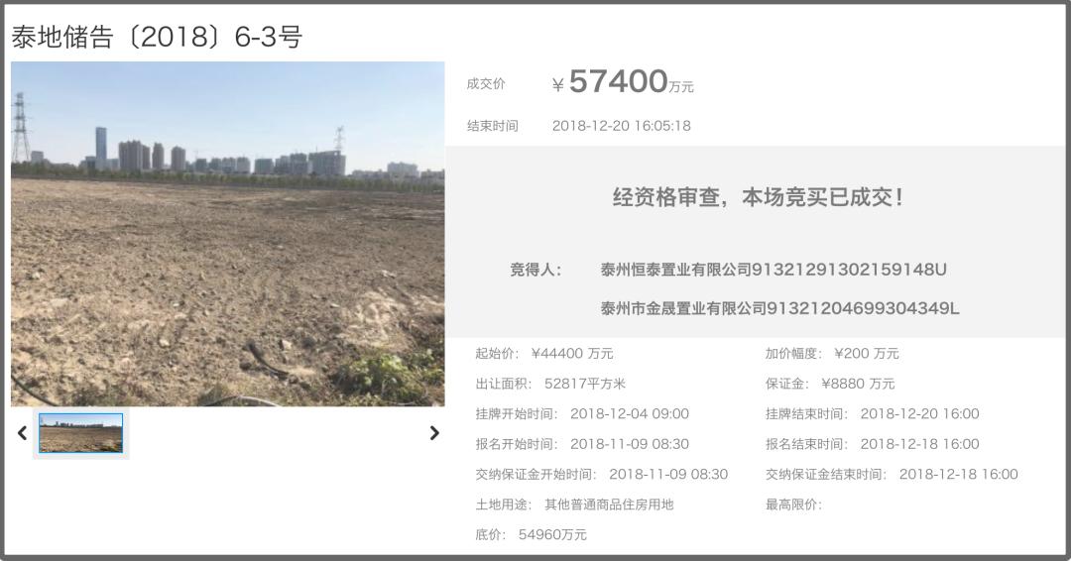1071x561 pixels.
Task: Click the 加价幅度 ¥200 万元 value
Action: [866, 354]
